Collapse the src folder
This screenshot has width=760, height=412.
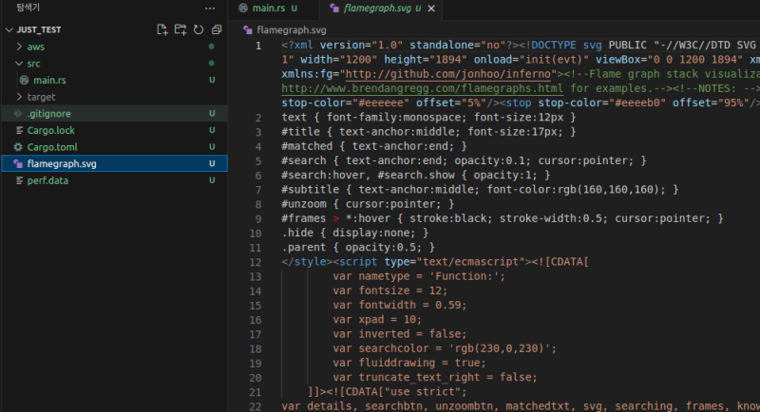(x=20, y=64)
